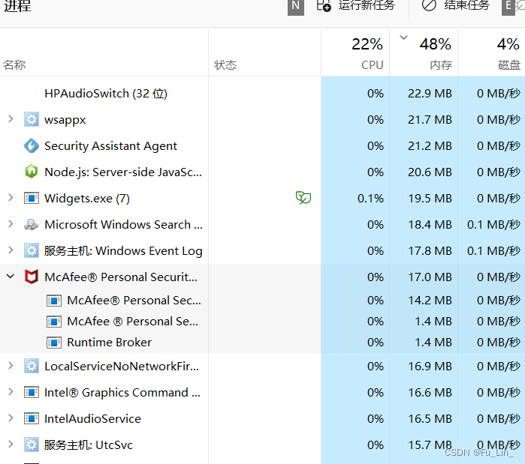Sort by the 状态 column header
This screenshot has height=464, width=525.
[x=264, y=52]
